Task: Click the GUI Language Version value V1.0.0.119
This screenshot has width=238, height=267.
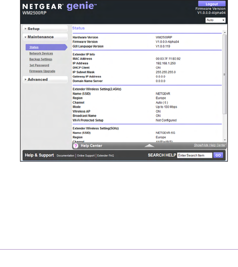Action: point(163,46)
